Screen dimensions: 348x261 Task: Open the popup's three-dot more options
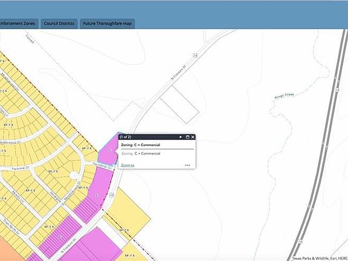pyautogui.click(x=187, y=165)
